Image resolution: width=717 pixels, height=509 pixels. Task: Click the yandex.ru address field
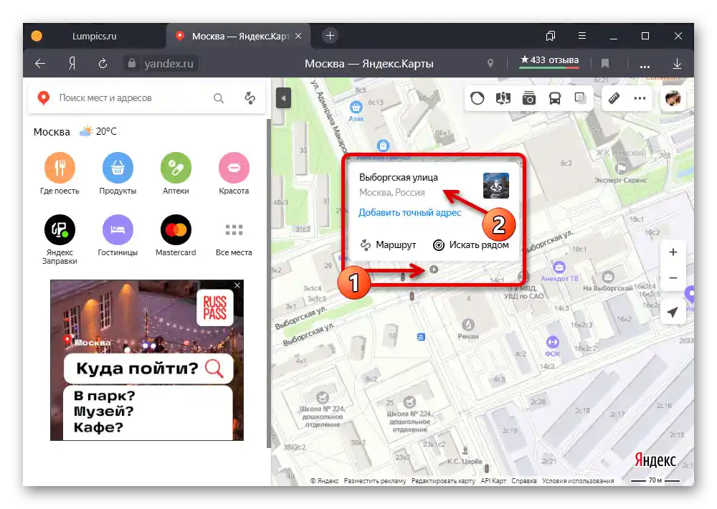point(168,64)
